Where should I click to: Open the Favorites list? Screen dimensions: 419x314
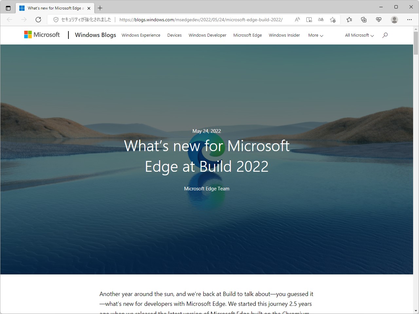pos(349,20)
